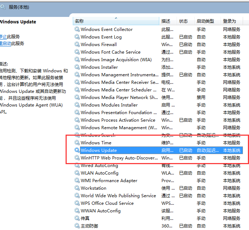Click the gear icon beside Windows Time
Screen dimensions: 249x230
coord(77,143)
